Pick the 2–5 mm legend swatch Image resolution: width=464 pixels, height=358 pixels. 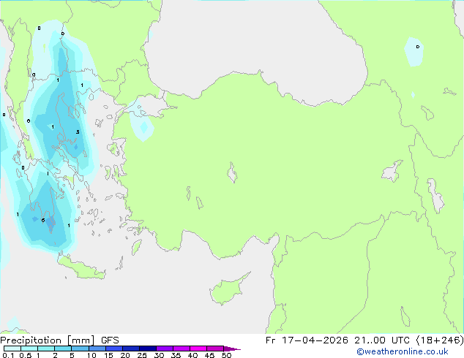(63, 349)
